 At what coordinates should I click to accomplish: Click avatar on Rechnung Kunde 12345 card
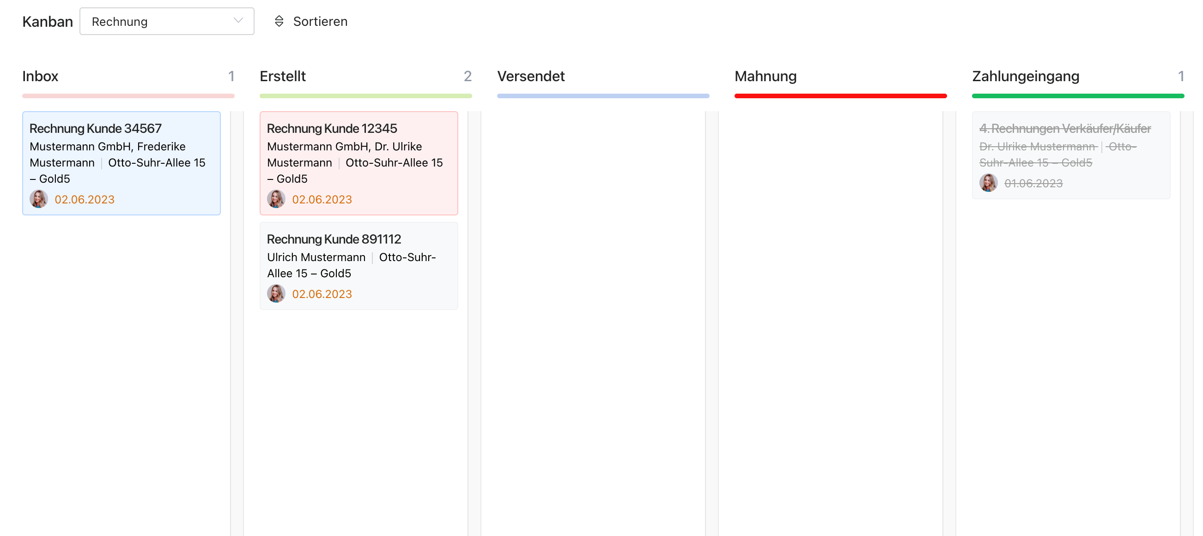[276, 199]
